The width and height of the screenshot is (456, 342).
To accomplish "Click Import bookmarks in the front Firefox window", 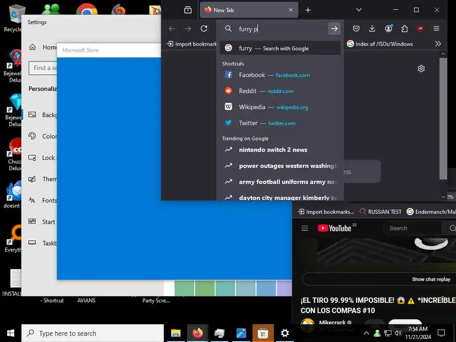I will pos(192,44).
